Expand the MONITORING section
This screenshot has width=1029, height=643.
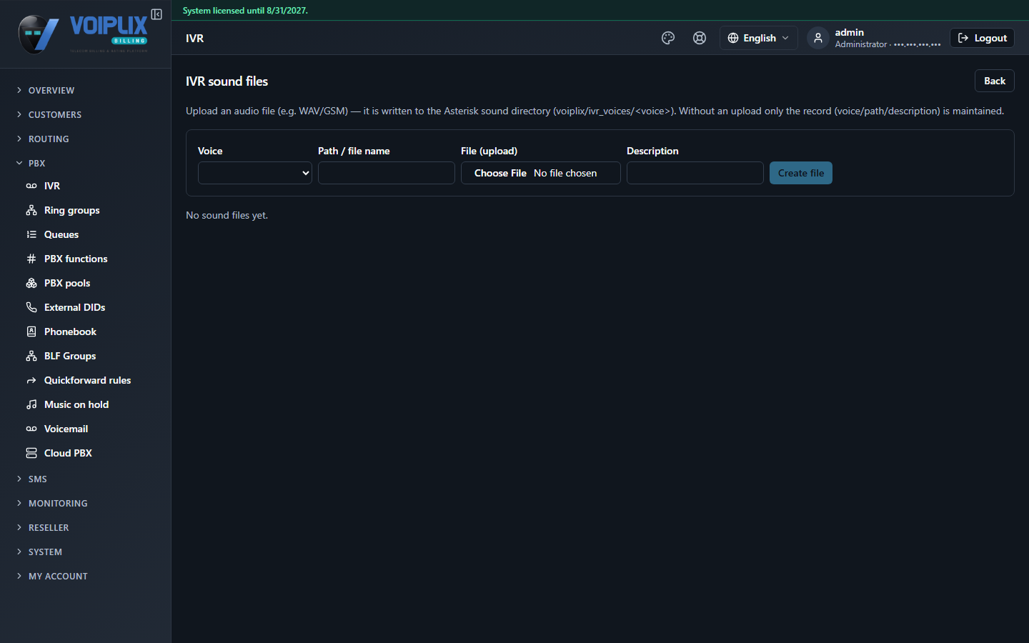tap(86, 503)
